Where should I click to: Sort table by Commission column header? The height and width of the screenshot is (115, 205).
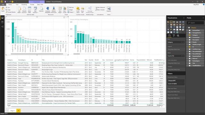click(110, 60)
